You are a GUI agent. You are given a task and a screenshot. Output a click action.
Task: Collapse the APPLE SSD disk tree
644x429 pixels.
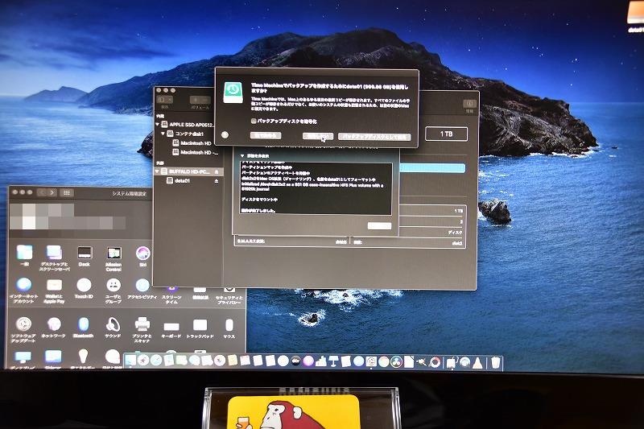[x=157, y=124]
